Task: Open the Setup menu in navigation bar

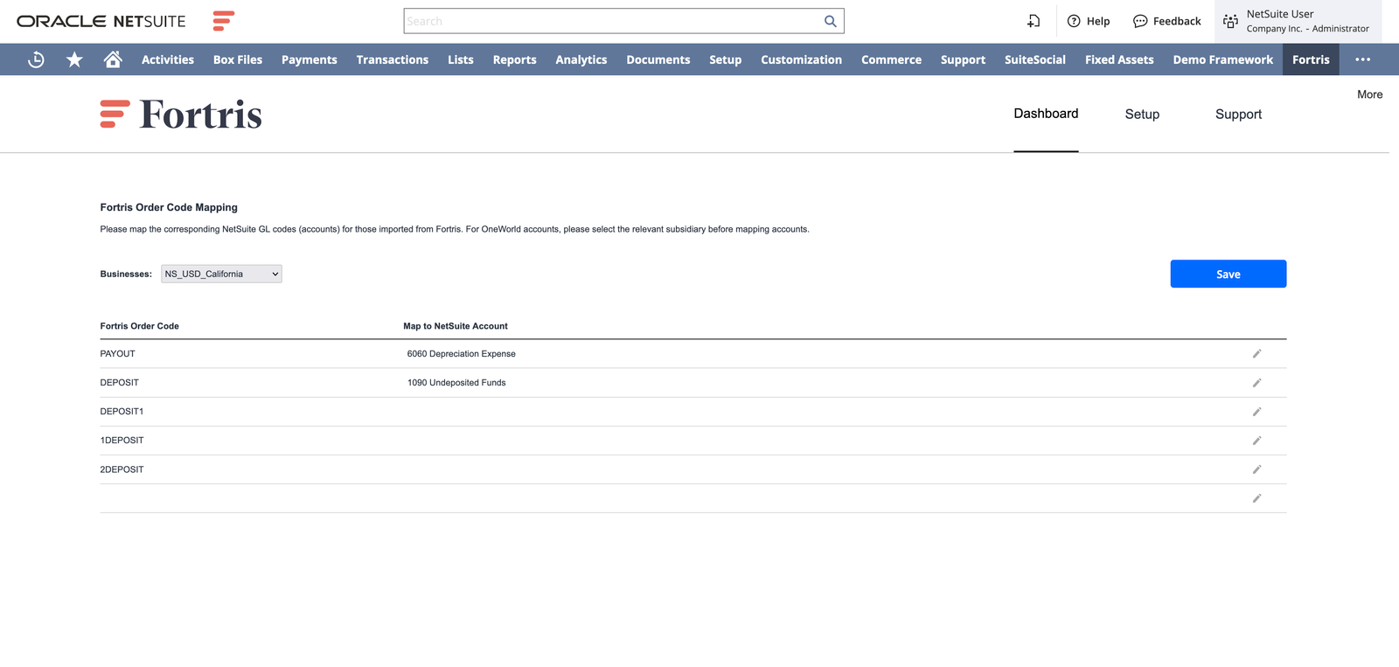Action: coord(726,59)
